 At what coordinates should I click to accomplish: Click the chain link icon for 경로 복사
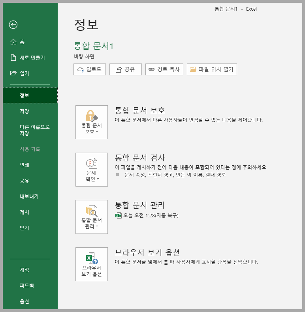click(x=151, y=69)
